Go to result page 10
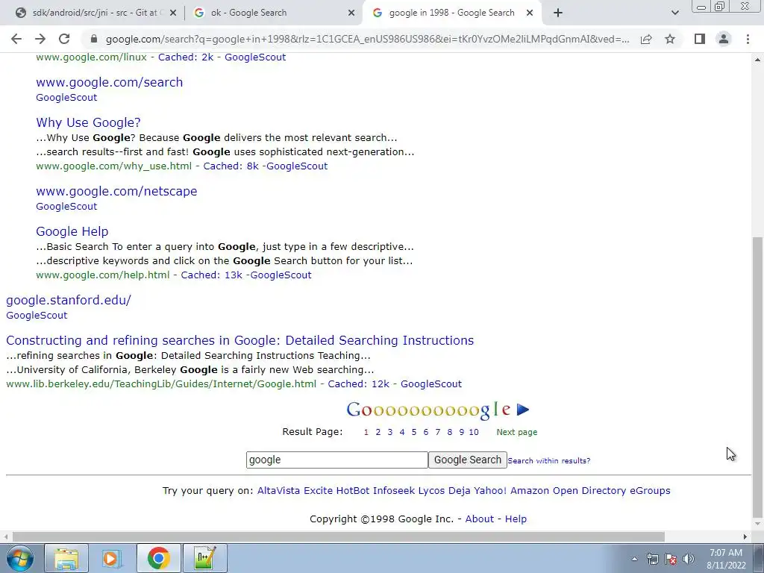The height and width of the screenshot is (573, 764). click(474, 432)
